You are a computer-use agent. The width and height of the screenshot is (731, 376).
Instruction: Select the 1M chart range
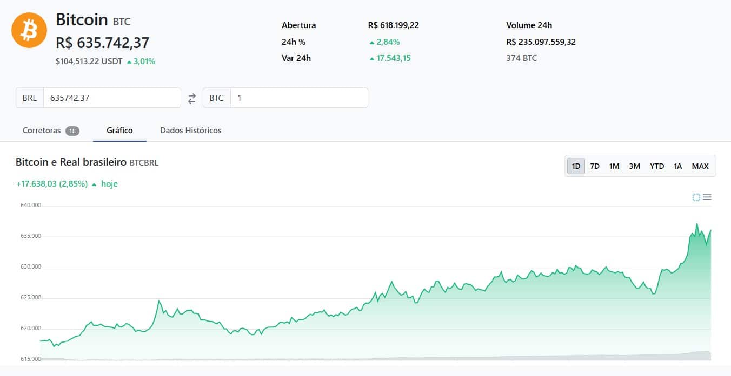tap(614, 166)
